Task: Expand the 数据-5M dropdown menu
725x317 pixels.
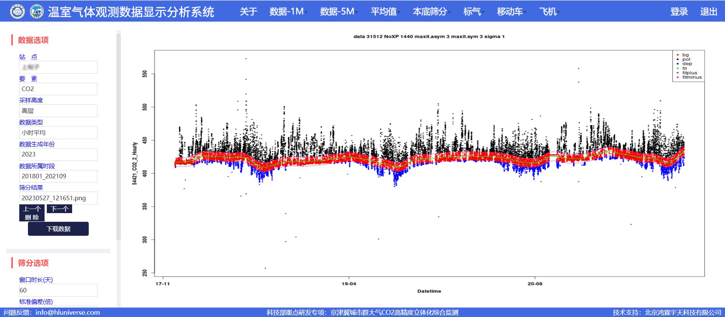Action: [x=339, y=12]
